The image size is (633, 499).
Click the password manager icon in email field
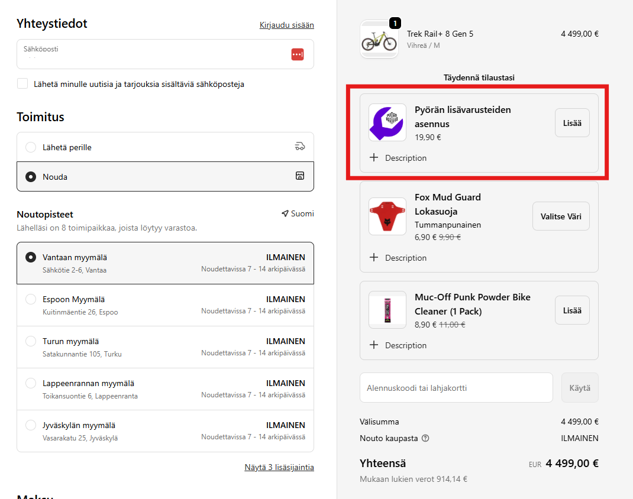[298, 54]
